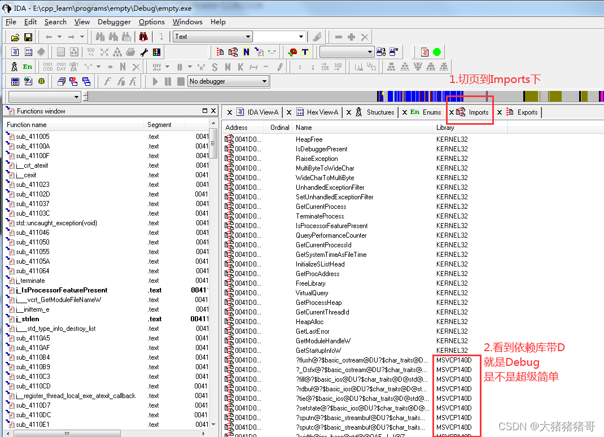The height and width of the screenshot is (437, 604).
Task: Float the Functions window panel
Action: click(x=205, y=111)
